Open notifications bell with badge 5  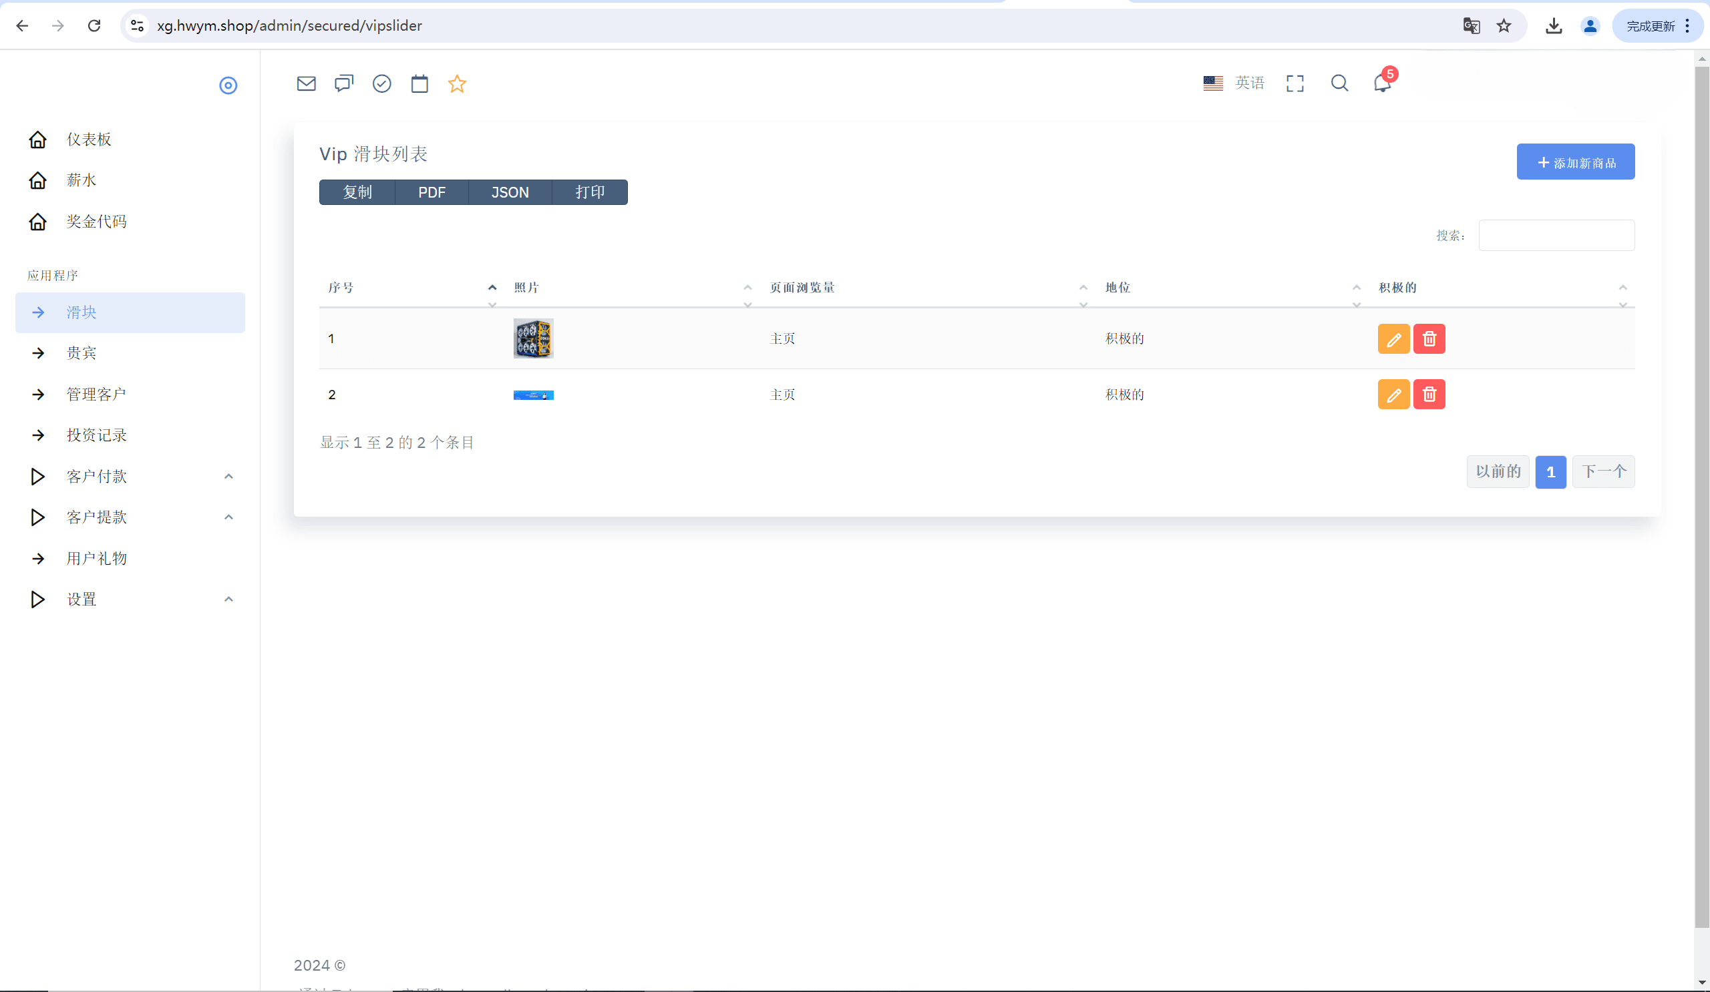[1382, 83]
